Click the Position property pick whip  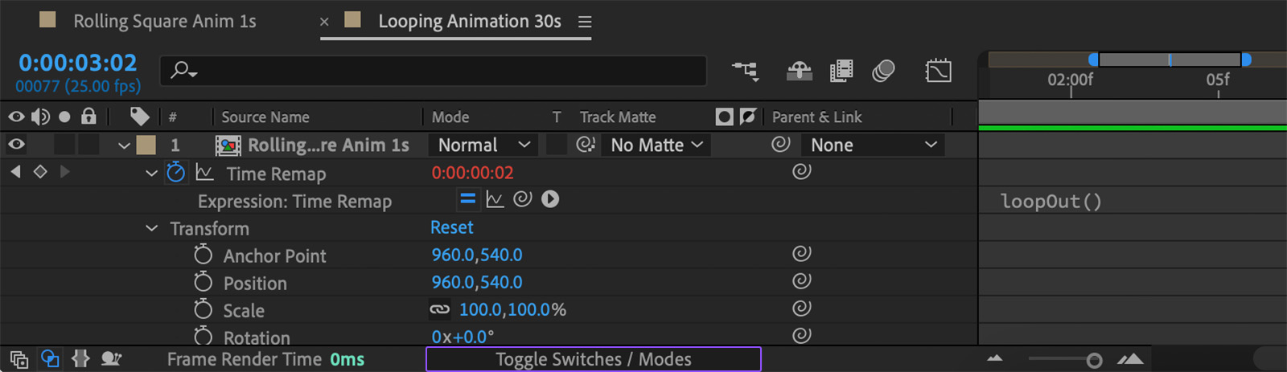point(801,280)
